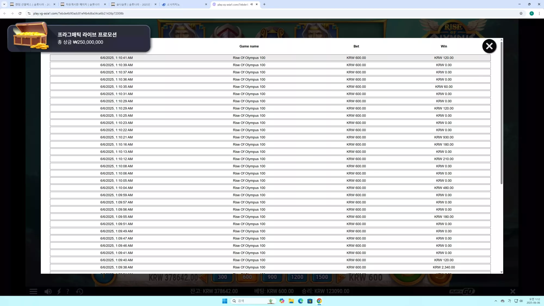
Task: Switch to the 슬나슬롯 tab
Action: coord(134,4)
